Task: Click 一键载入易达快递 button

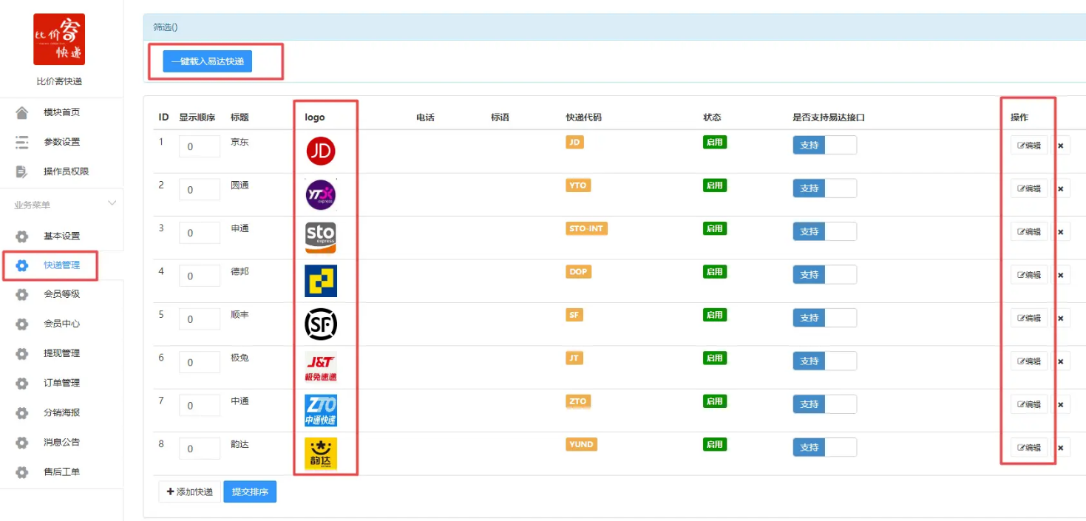Action: tap(208, 61)
